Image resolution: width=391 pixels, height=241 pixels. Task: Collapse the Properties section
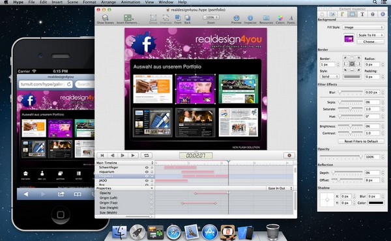pyautogui.click(x=152, y=188)
